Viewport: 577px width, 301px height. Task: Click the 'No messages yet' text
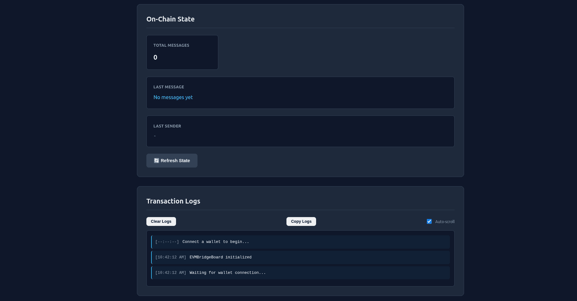tap(173, 97)
